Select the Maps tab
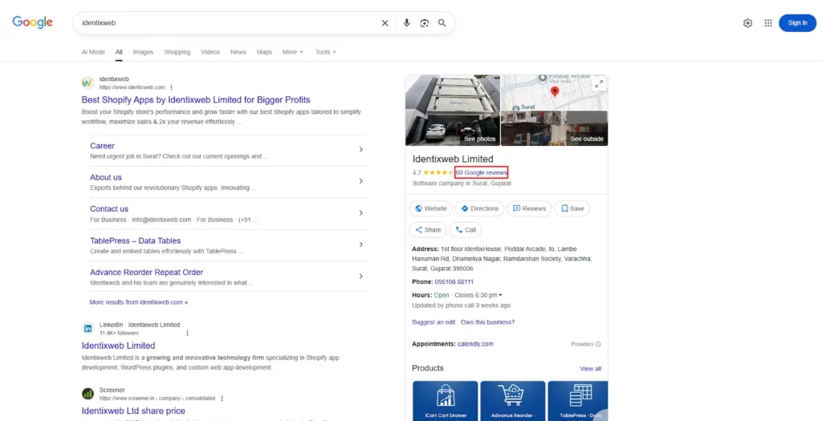The width and height of the screenshot is (822, 421). tap(264, 52)
